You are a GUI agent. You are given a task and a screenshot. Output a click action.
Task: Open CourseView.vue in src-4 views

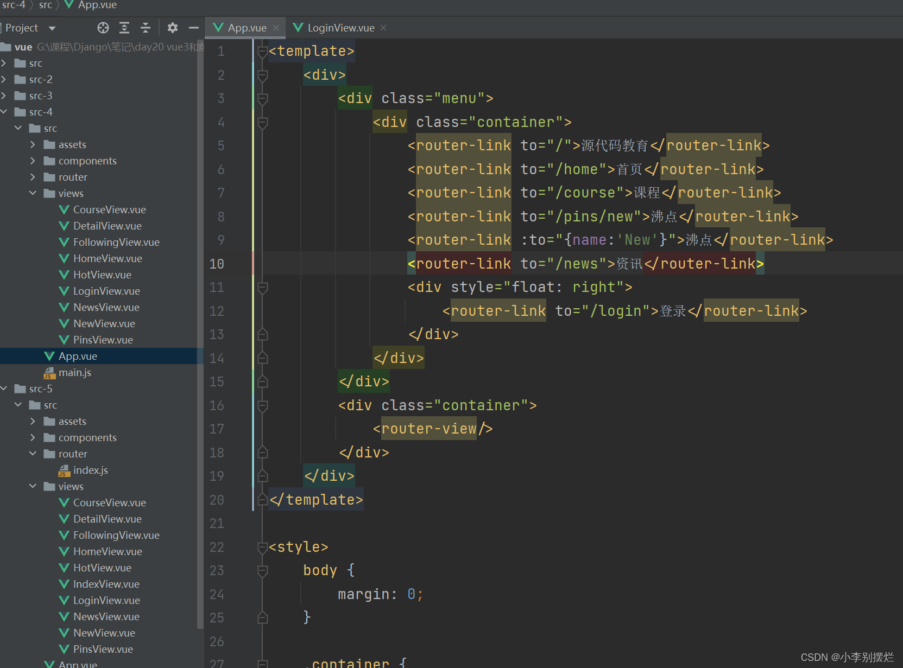tap(109, 210)
